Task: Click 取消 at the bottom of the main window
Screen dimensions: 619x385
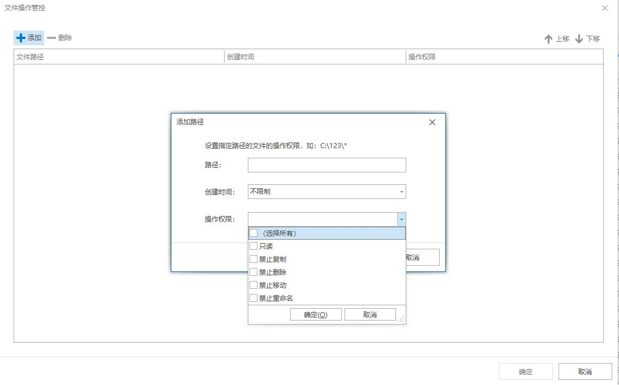Action: point(585,371)
